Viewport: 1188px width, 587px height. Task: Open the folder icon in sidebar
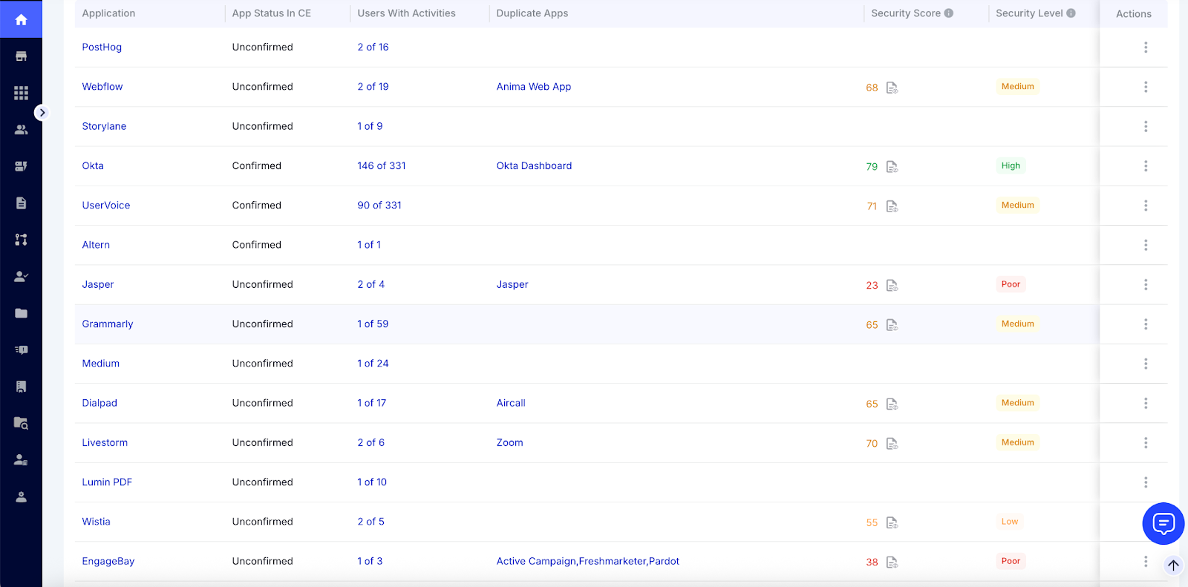click(x=21, y=313)
